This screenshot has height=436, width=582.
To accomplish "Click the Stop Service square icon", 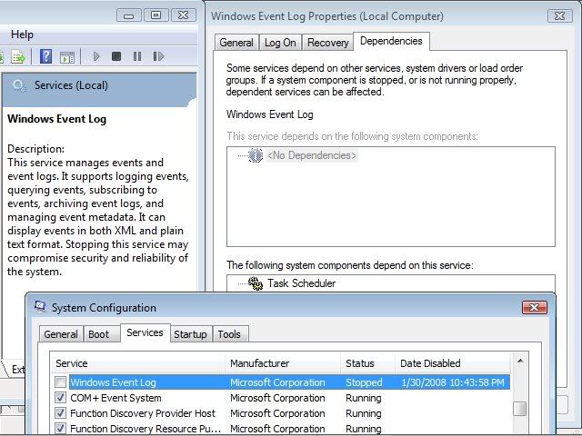I will coord(116,56).
